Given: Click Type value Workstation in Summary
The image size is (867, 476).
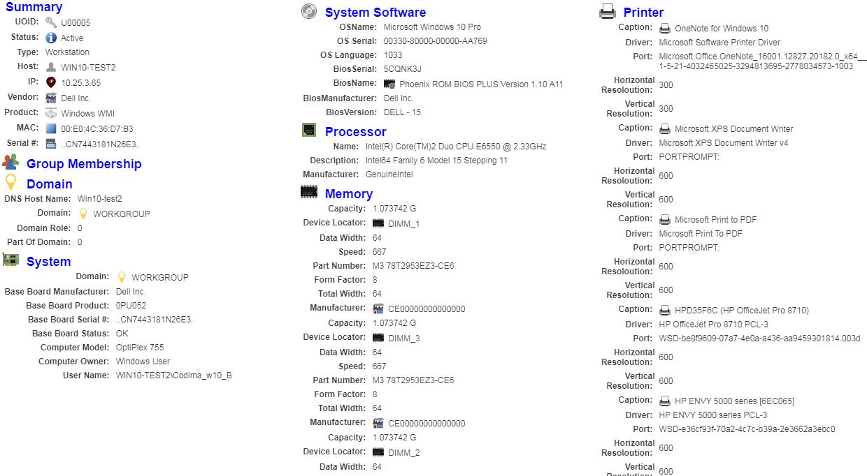Looking at the screenshot, I should (x=67, y=52).
